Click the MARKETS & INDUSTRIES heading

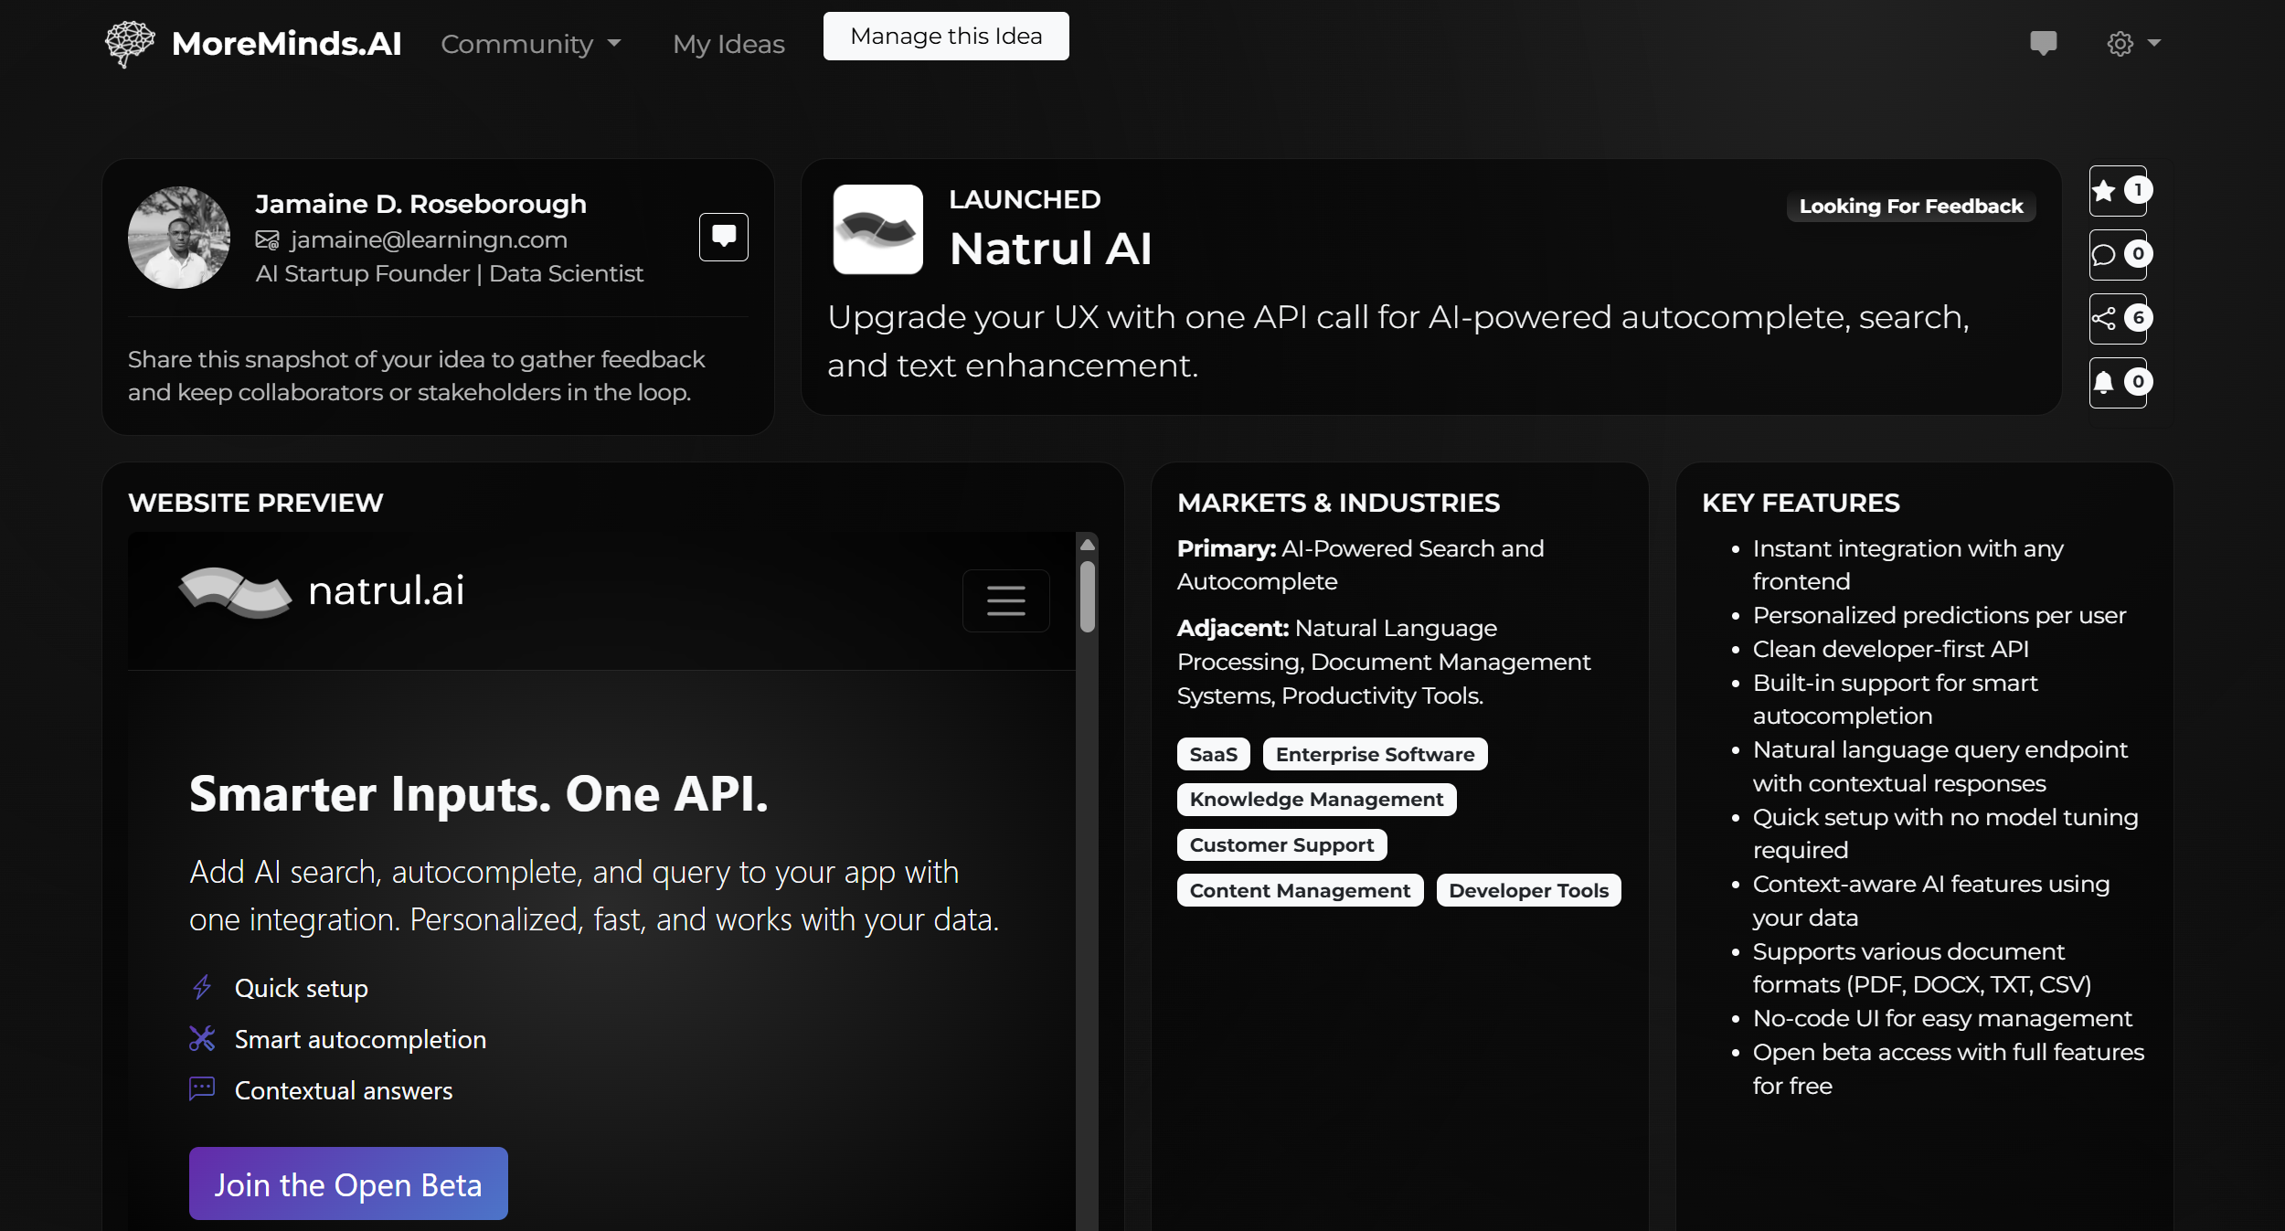tap(1338, 503)
